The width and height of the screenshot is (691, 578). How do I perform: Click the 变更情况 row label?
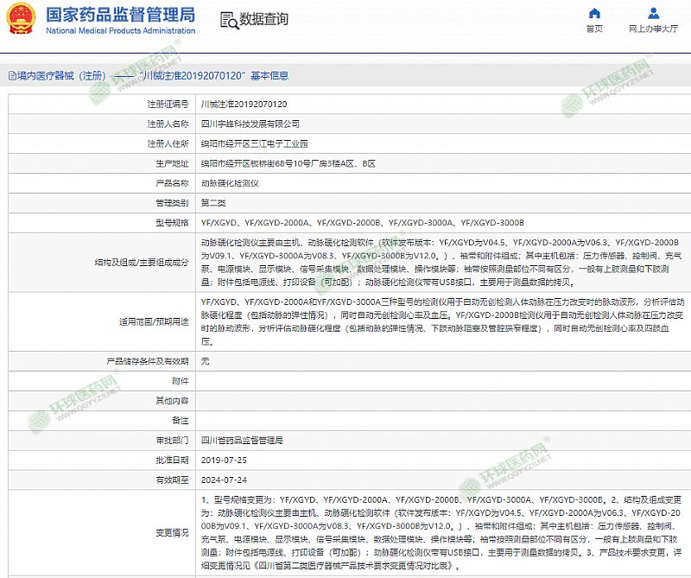point(171,532)
